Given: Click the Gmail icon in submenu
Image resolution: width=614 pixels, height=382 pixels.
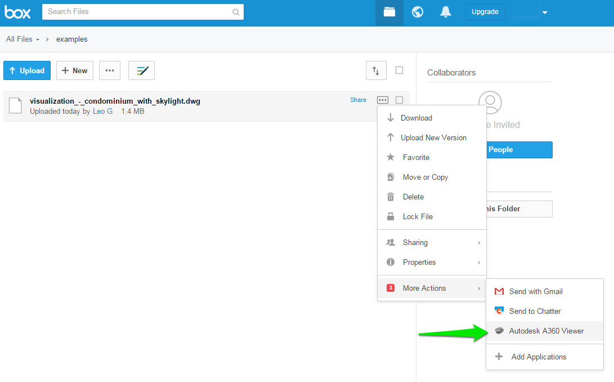Looking at the screenshot, I should pyautogui.click(x=499, y=291).
